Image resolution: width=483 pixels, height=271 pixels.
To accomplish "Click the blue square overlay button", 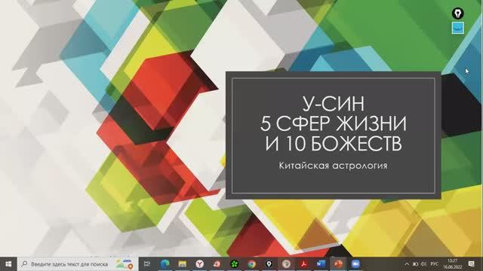I will tap(458, 28).
